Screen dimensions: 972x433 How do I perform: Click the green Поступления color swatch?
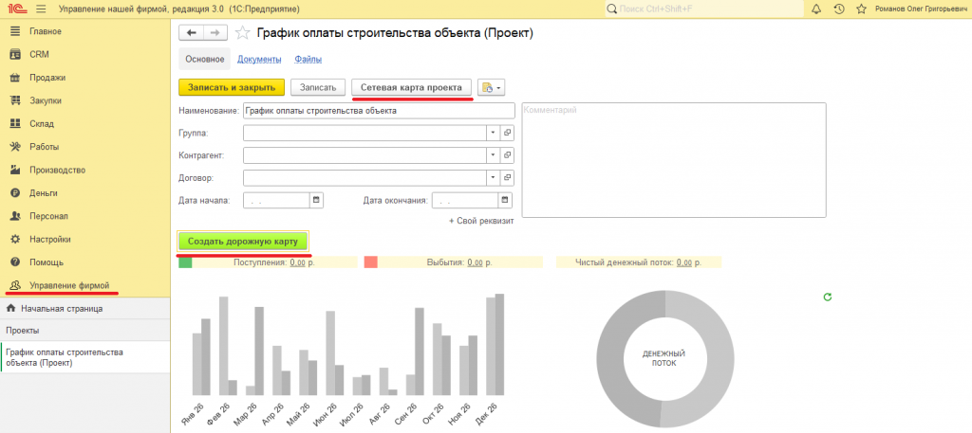click(x=185, y=262)
